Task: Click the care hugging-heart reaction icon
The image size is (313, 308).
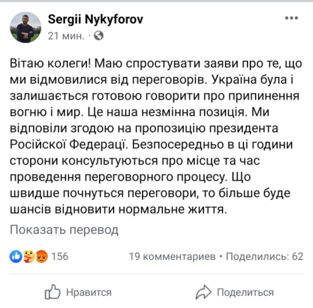Action: [29, 256]
